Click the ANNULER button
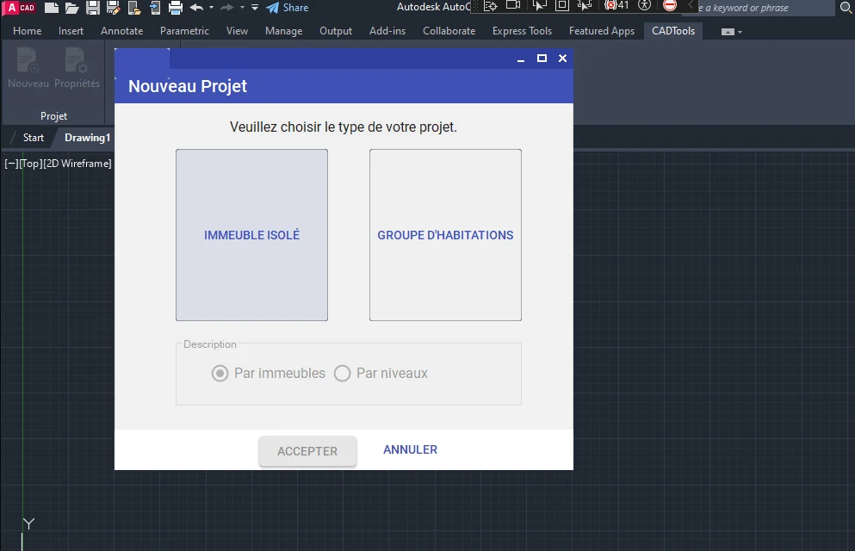 410,449
